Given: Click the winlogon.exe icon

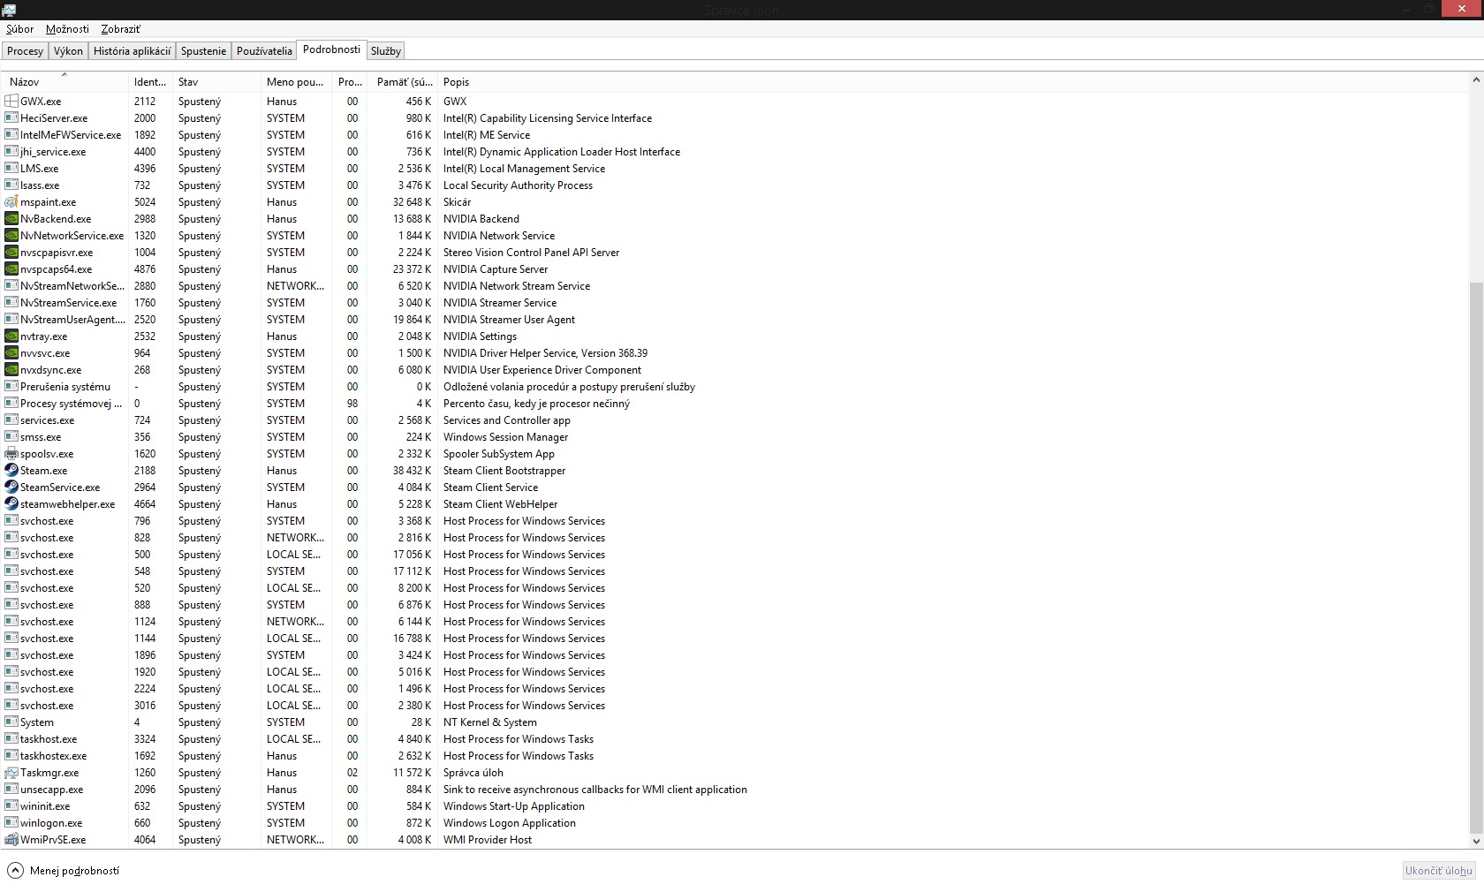Looking at the screenshot, I should pyautogui.click(x=11, y=823).
